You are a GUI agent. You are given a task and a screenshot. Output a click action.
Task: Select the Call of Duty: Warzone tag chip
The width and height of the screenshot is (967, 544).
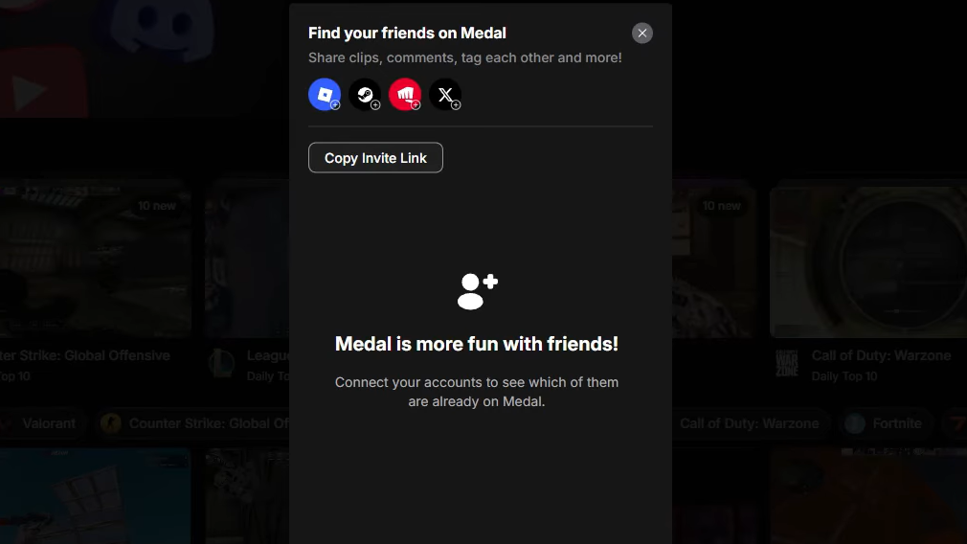click(750, 423)
